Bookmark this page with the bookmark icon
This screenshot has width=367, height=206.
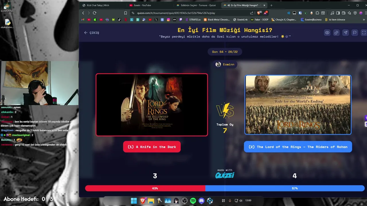[126, 13]
